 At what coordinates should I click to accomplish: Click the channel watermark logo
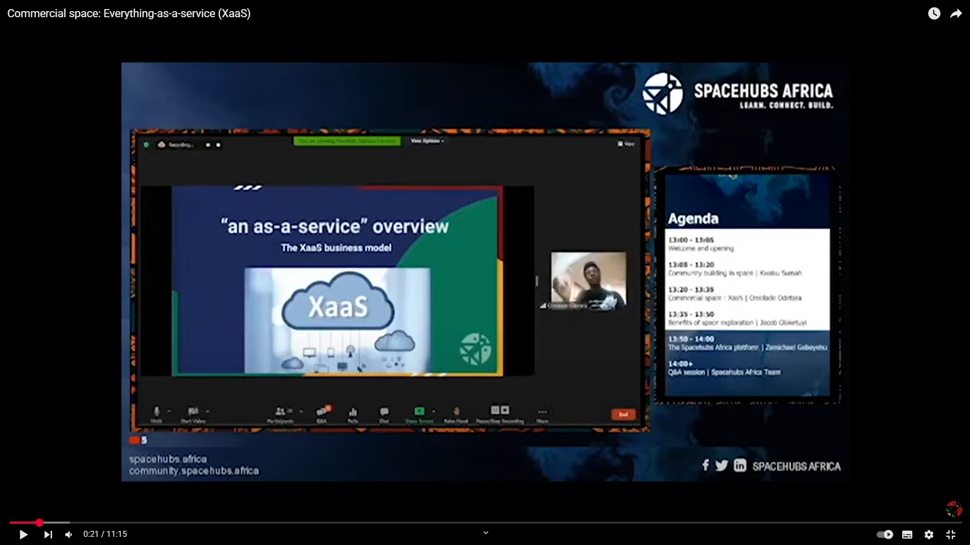[954, 509]
